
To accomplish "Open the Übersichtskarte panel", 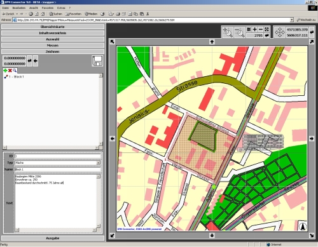I will [53, 27].
